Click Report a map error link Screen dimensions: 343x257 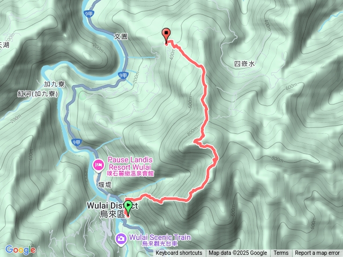tap(317, 253)
